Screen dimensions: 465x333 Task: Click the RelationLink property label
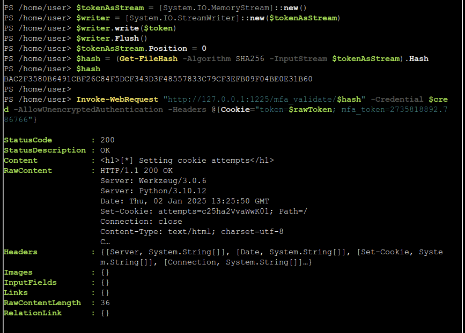click(x=33, y=313)
